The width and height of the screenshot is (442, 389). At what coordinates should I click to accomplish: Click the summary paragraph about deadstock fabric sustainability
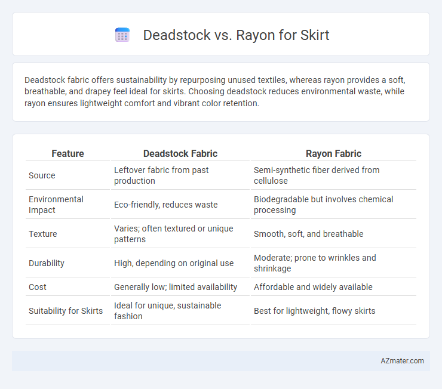215,91
